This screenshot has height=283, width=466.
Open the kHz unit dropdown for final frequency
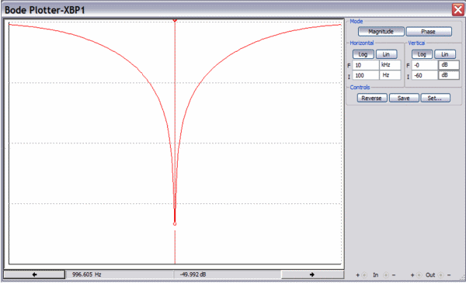click(x=390, y=65)
